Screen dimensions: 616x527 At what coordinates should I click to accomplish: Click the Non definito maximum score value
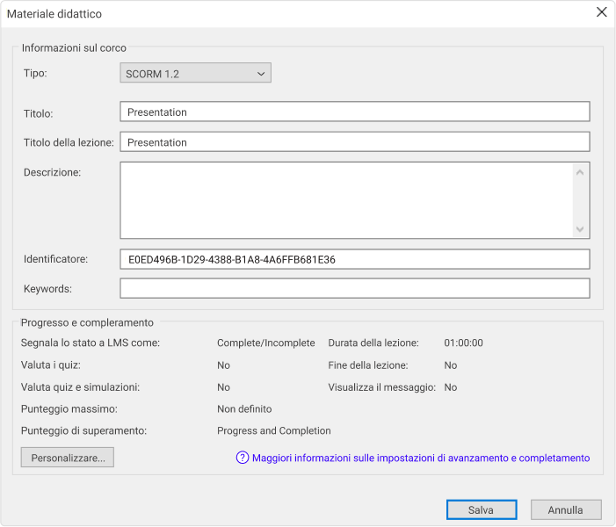(244, 409)
